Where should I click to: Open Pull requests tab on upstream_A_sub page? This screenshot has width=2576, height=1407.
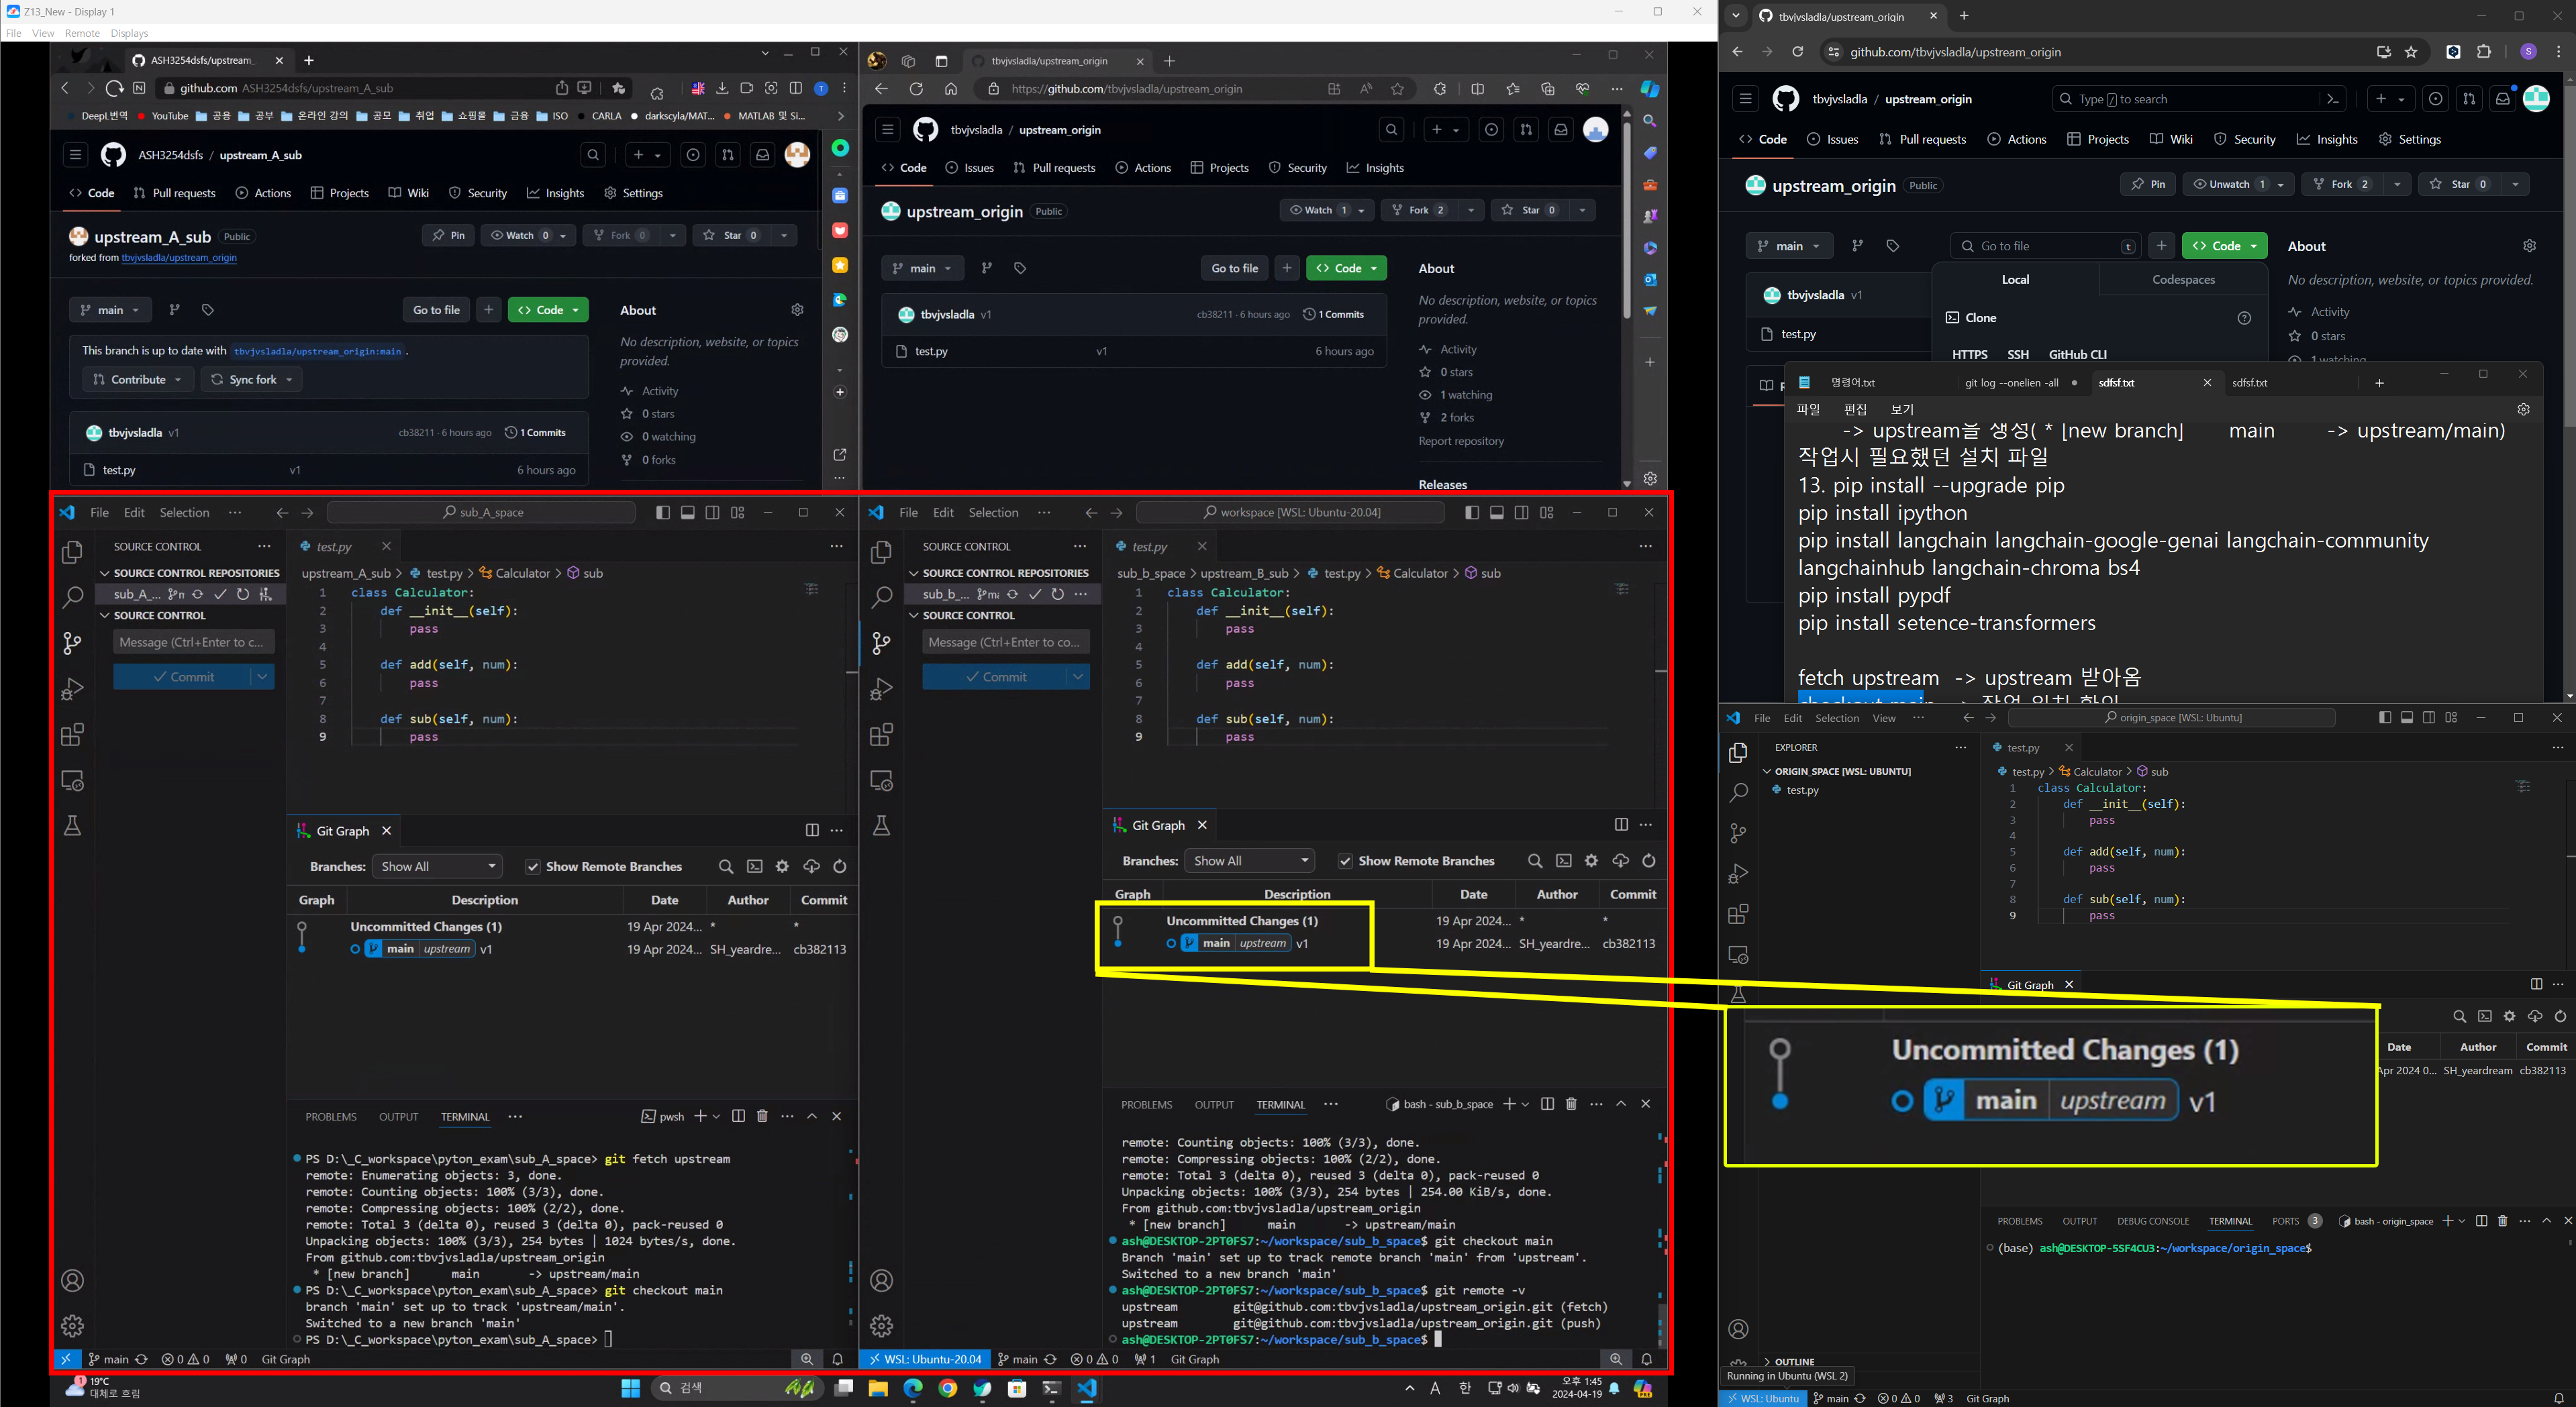(174, 193)
